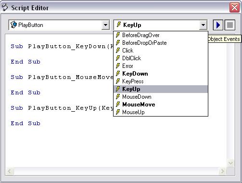This screenshot has height=183, width=242.
Task: Collapse the KeyUp events dropdown arrow
Action: click(203, 25)
